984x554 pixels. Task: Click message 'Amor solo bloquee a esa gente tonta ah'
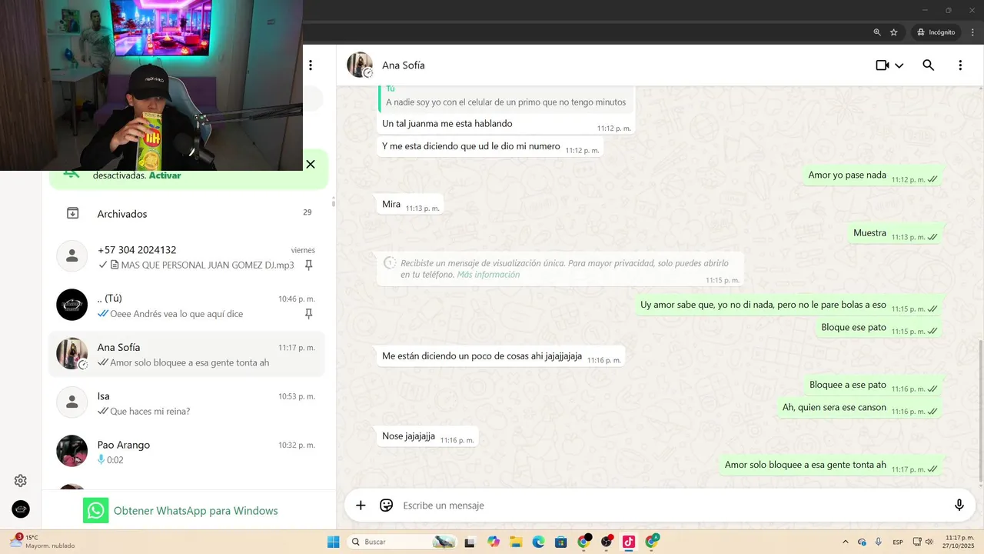click(831, 466)
